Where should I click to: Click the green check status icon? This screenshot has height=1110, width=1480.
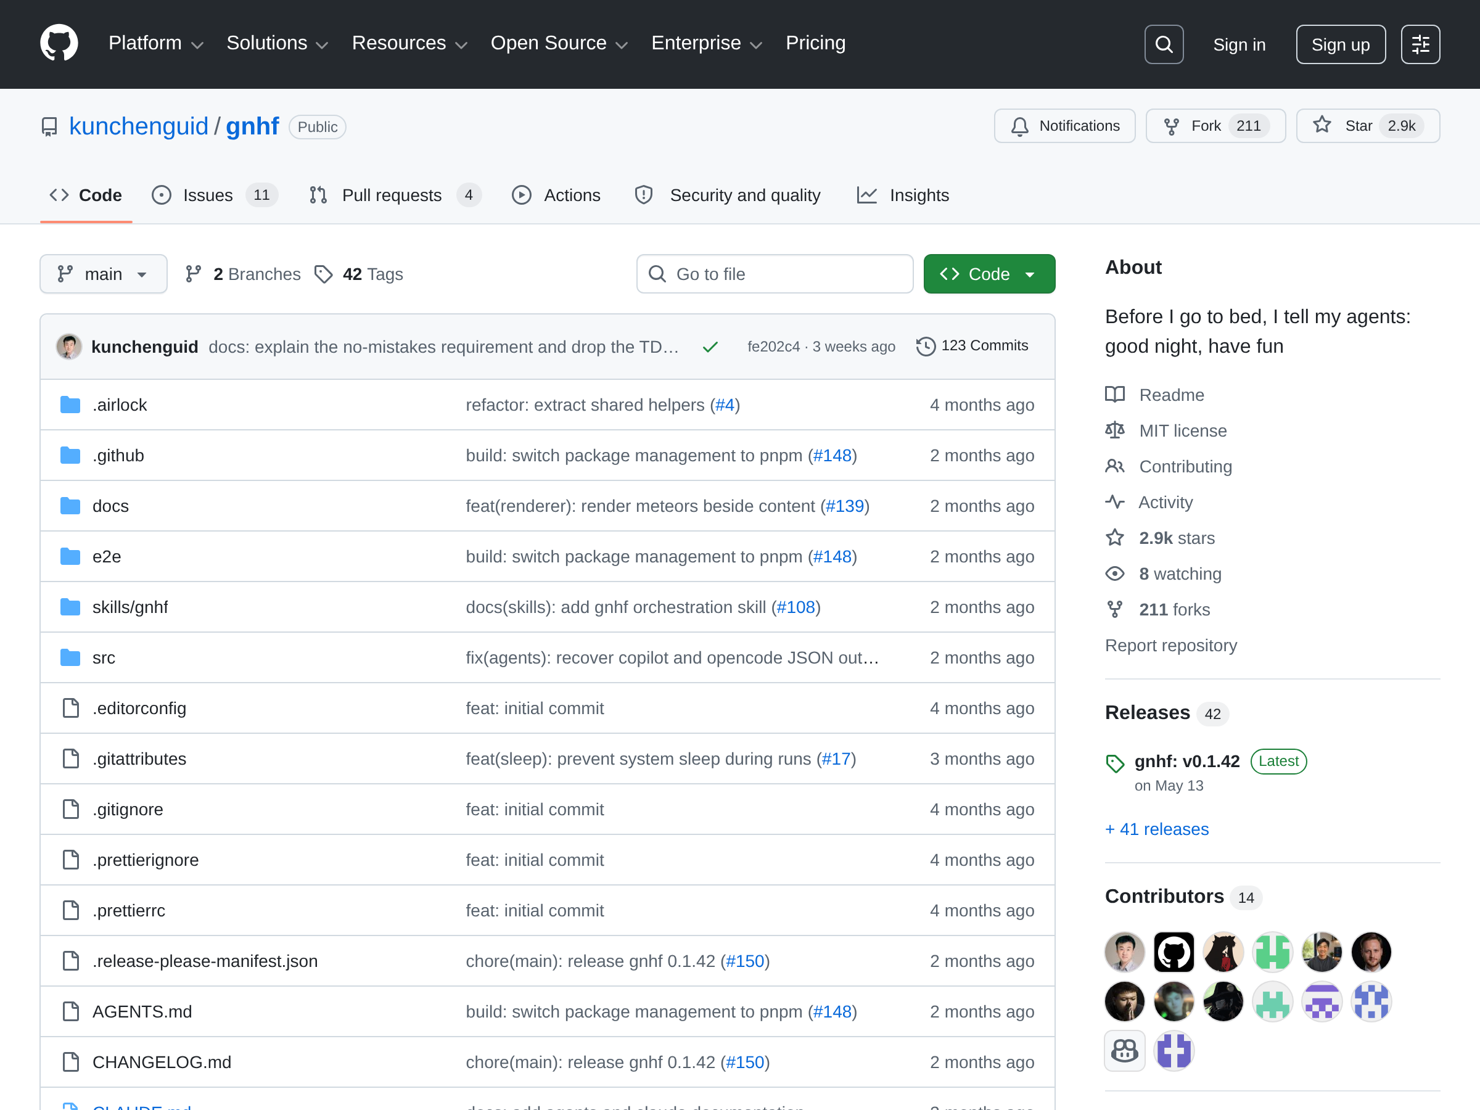point(710,347)
